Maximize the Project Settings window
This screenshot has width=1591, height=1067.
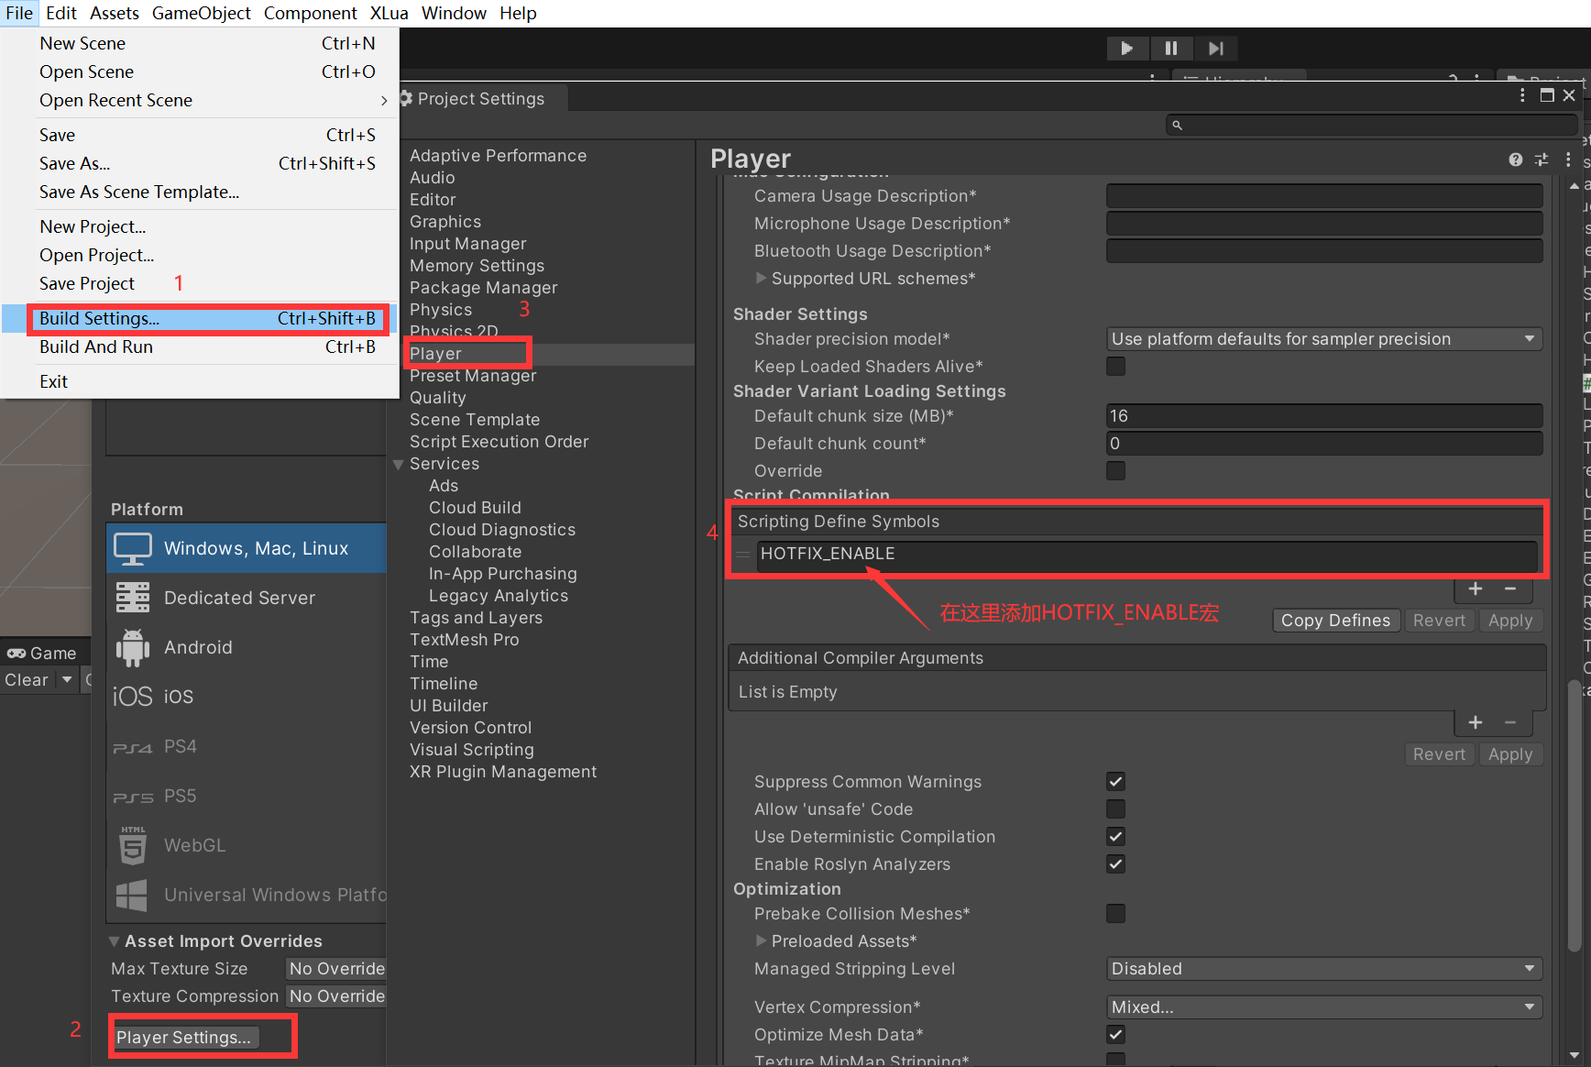(x=1547, y=95)
